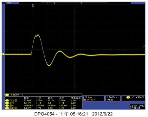Click the coupling symbol next to 500mV

(23, 95)
